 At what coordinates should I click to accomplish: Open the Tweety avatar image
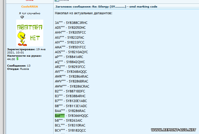tap(30, 33)
